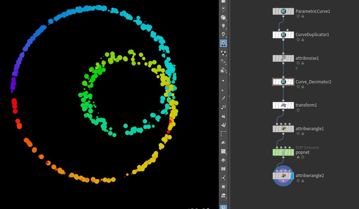359x209 pixels.
Task: Select the attribwrangle1 node icon
Action: tap(283, 129)
